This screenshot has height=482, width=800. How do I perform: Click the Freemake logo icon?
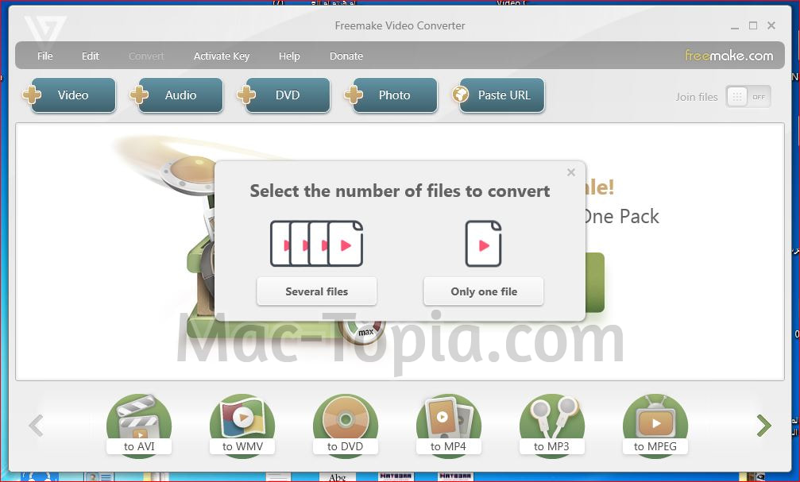[45, 29]
